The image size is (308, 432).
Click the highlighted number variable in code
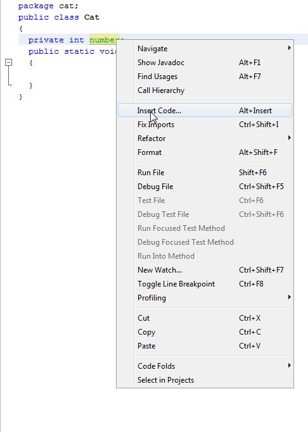[103, 40]
